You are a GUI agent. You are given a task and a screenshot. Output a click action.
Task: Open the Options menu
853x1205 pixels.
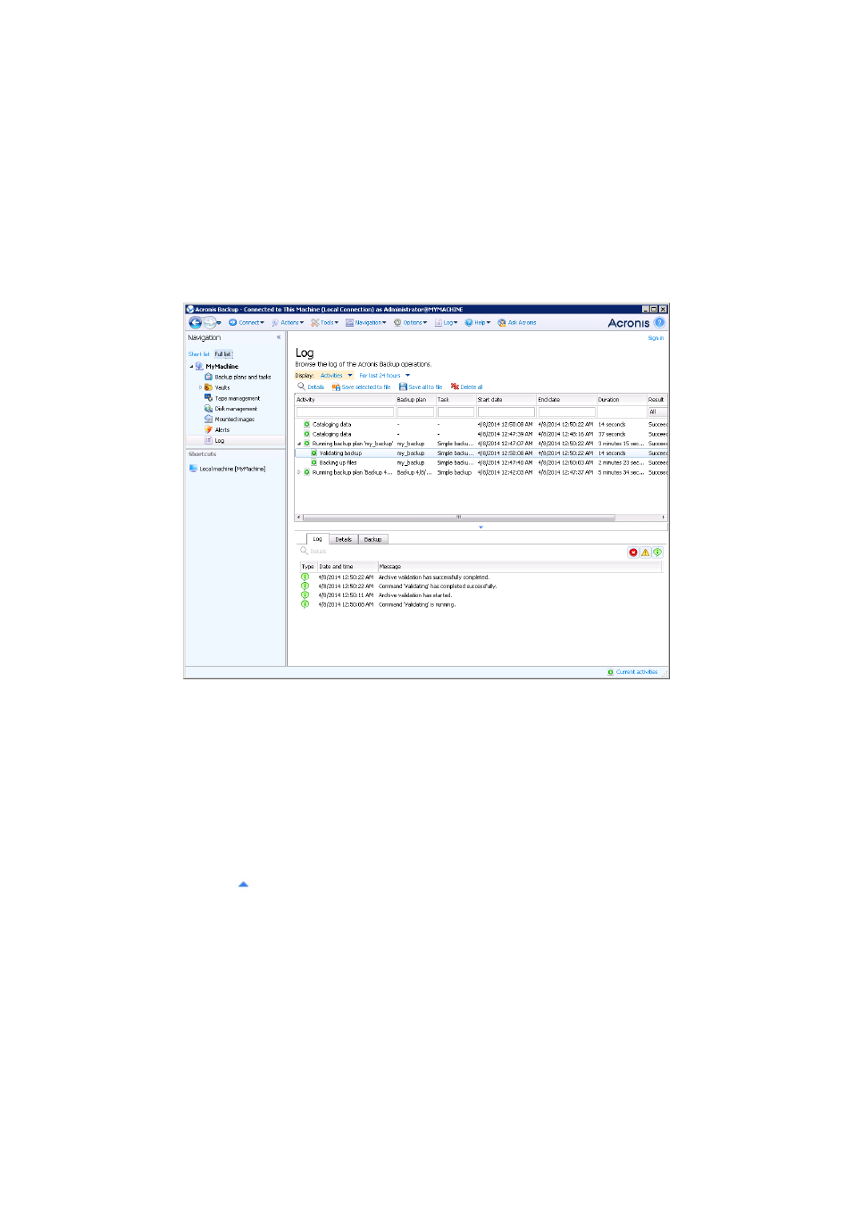[411, 323]
